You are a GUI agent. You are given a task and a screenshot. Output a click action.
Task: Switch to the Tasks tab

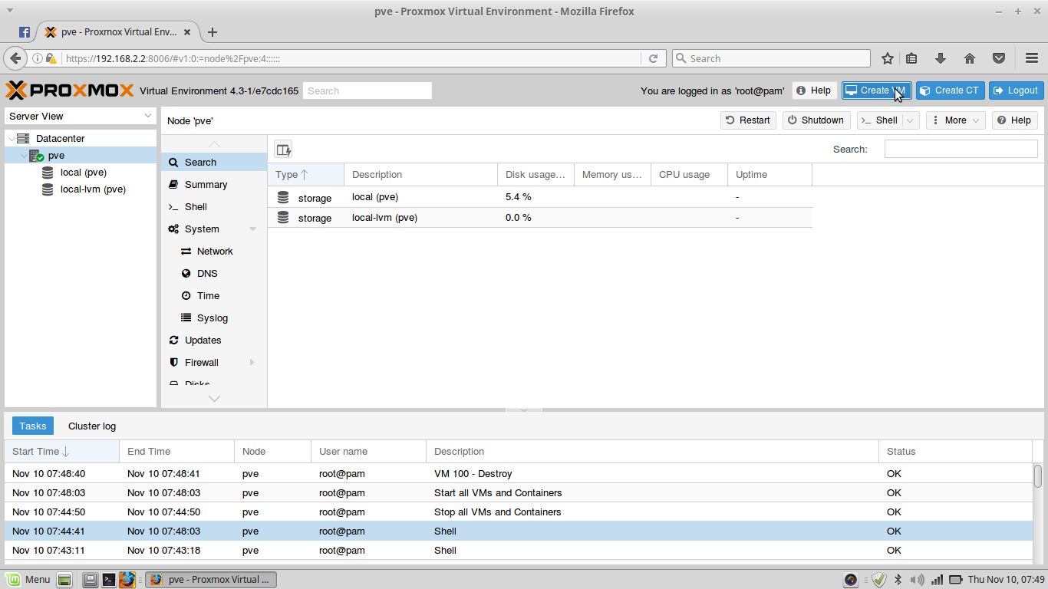[33, 426]
